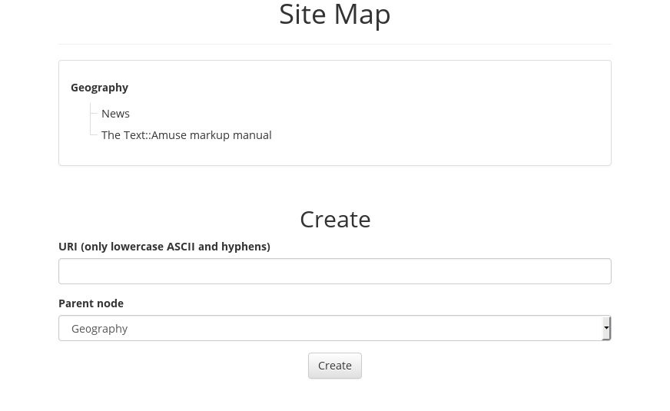Click the tree branch connector beside News
The height and width of the screenshot is (411, 670).
tap(94, 114)
